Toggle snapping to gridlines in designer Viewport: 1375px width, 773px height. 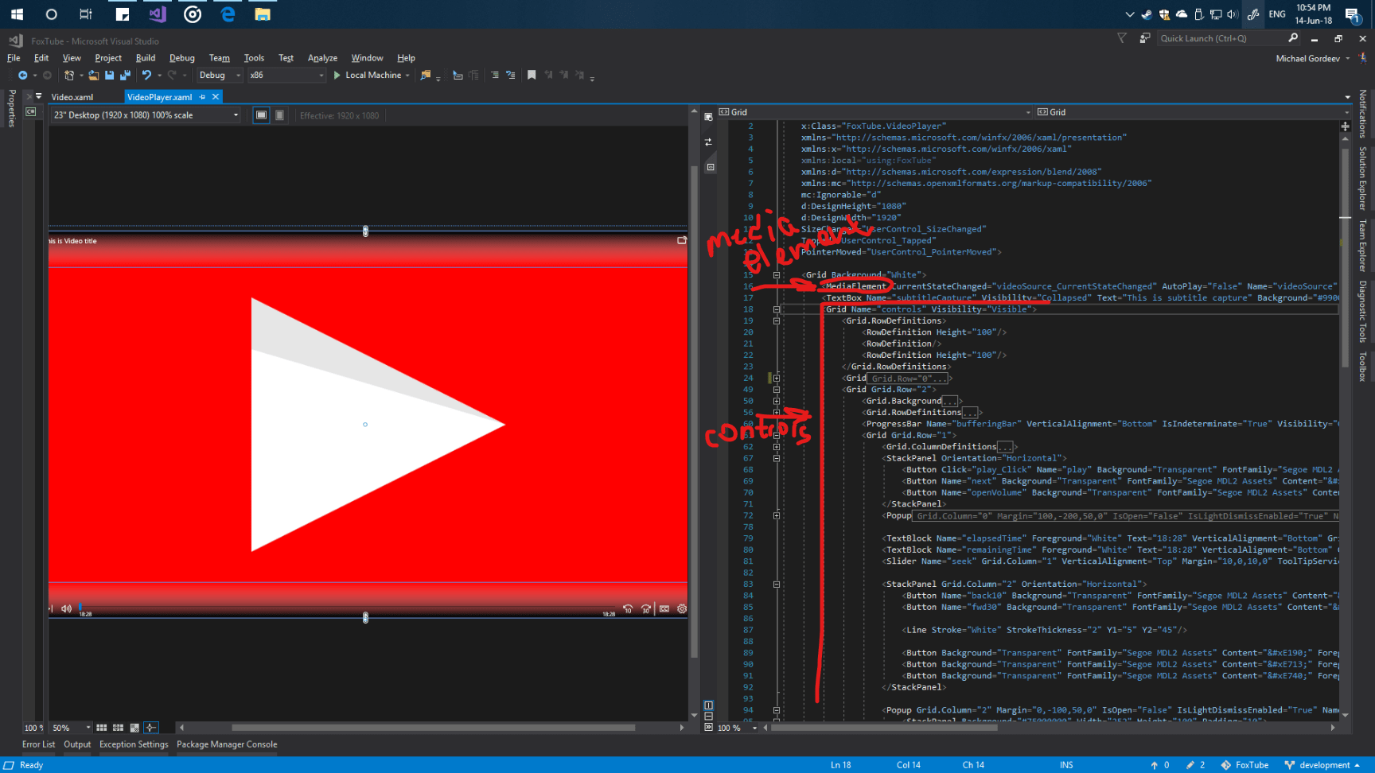(118, 728)
